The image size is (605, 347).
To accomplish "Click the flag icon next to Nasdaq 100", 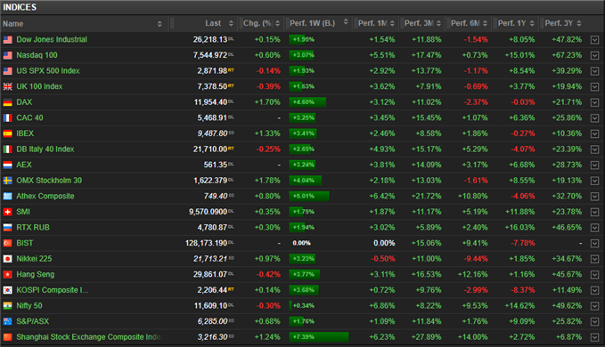I will coord(8,55).
